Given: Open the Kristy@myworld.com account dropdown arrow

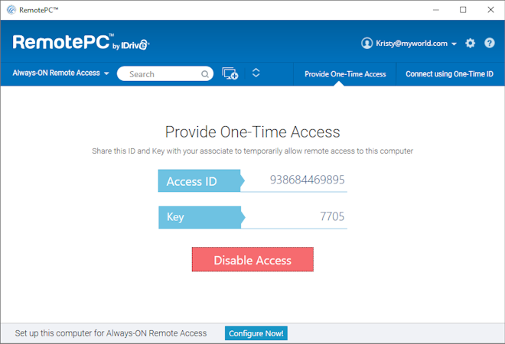Looking at the screenshot, I should (454, 44).
